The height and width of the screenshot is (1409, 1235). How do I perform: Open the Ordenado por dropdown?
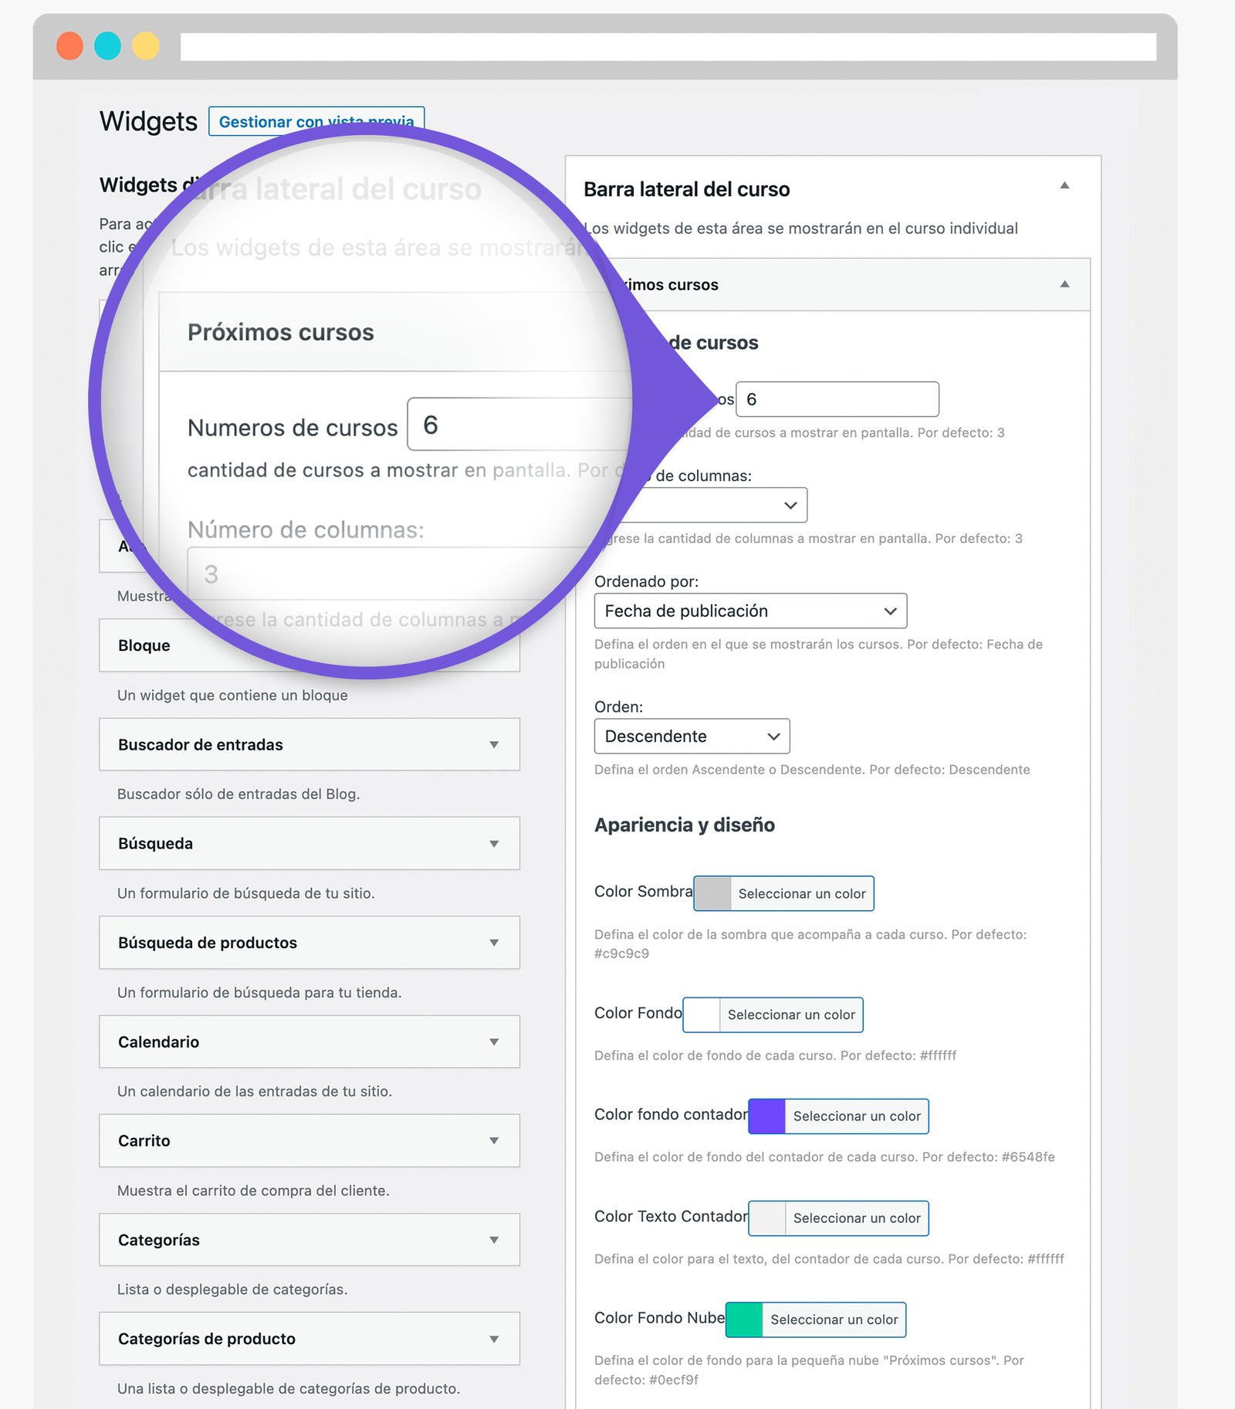tap(750, 611)
